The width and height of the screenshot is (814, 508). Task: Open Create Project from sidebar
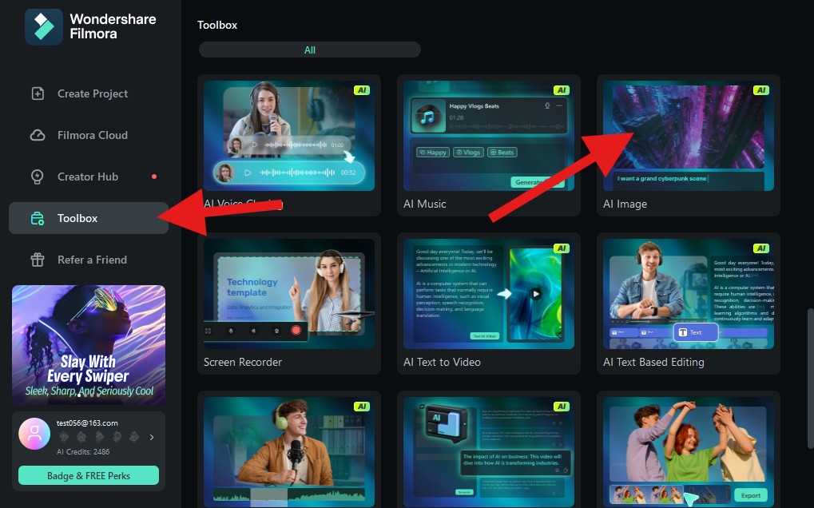coord(88,93)
